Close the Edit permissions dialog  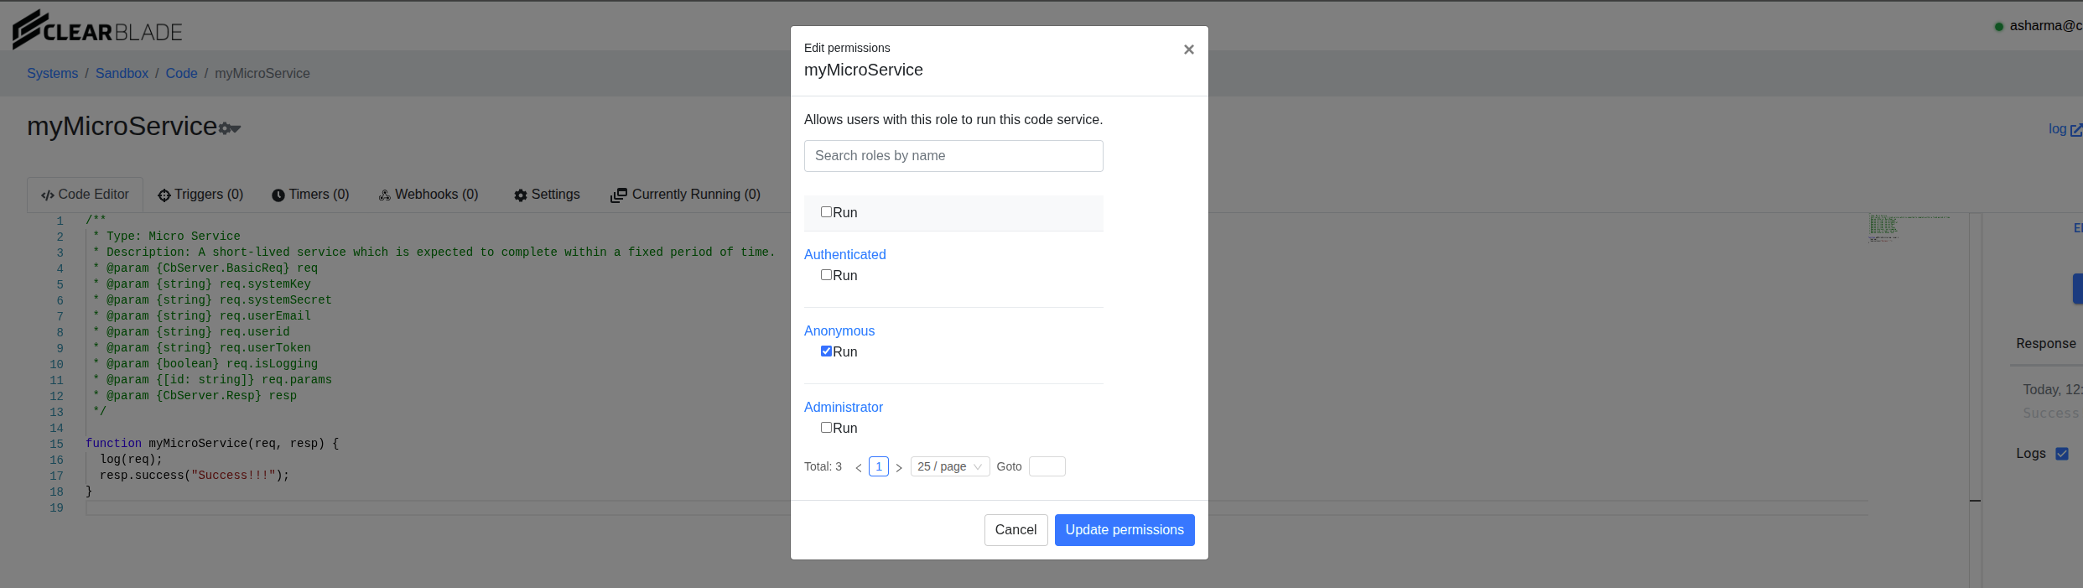coord(1188,49)
